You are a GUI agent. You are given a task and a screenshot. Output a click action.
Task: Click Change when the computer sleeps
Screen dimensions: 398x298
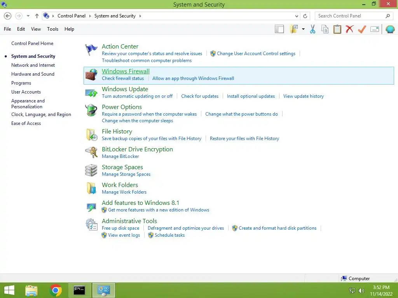click(x=137, y=121)
